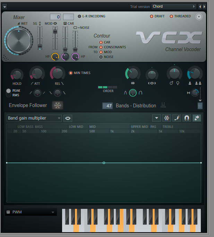Click the ORDER segment selector
214x237 pixels.
[108, 87]
